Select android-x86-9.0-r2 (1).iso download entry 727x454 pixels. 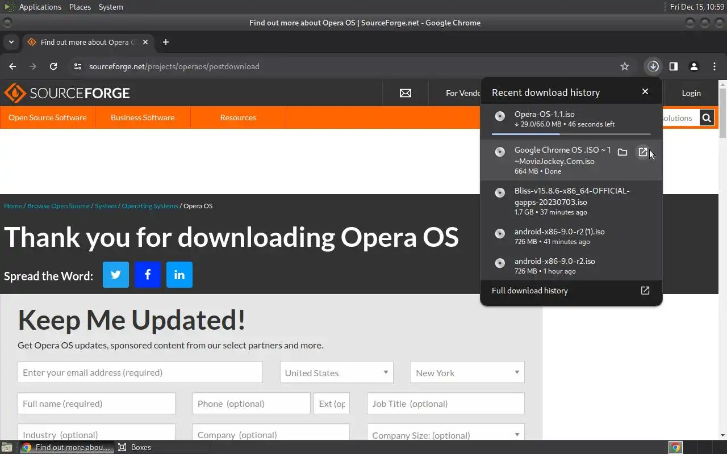point(559,236)
